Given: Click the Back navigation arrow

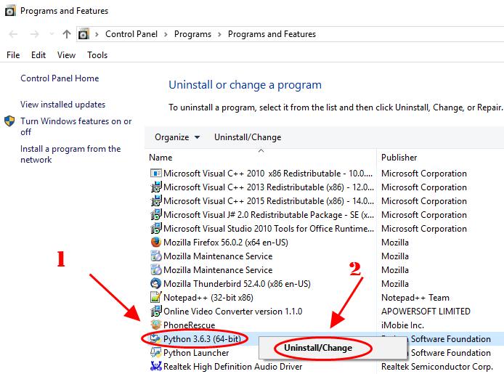Looking at the screenshot, I should tap(13, 34).
